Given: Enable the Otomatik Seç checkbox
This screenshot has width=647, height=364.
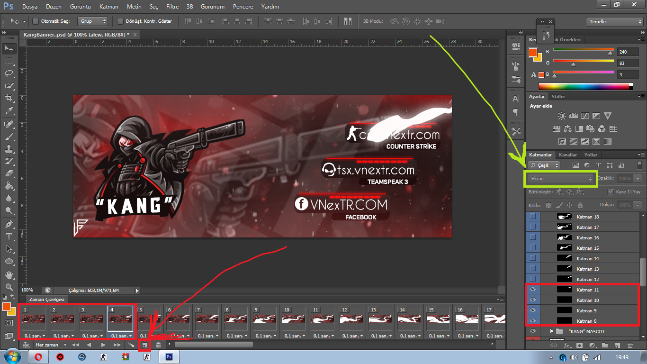Looking at the screenshot, I should coord(36,21).
